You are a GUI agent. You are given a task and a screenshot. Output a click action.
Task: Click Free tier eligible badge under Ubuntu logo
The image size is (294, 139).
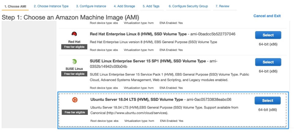pos(75,112)
